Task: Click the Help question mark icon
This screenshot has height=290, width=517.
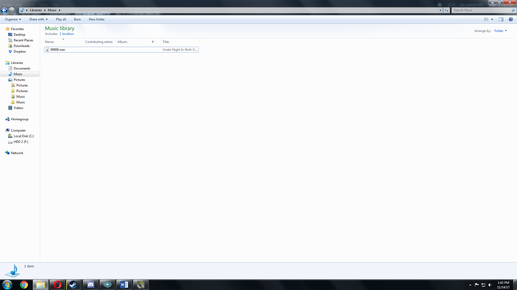Action: 511,19
